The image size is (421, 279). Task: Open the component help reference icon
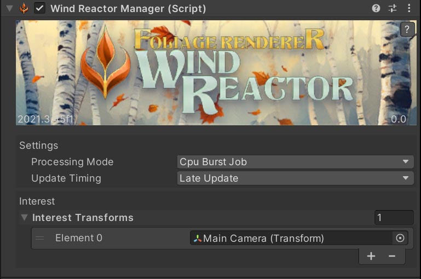pyautogui.click(x=376, y=8)
